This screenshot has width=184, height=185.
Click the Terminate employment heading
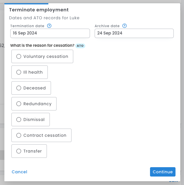pos(39,10)
